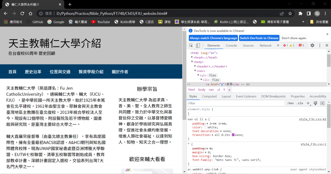Switch to the Console tab

point(231,45)
